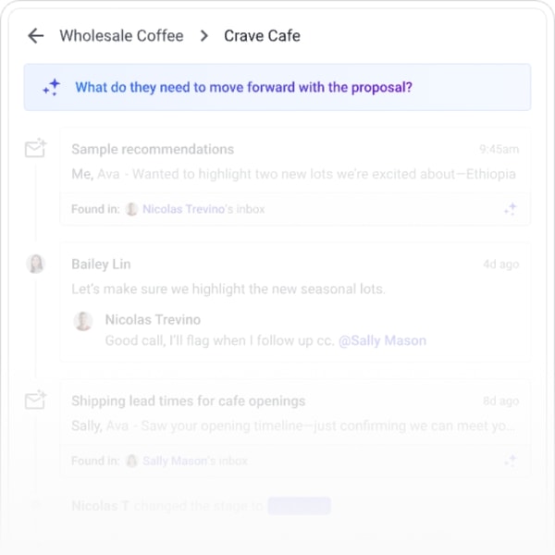Open the Wholesale Coffee breadcrumb

point(121,36)
